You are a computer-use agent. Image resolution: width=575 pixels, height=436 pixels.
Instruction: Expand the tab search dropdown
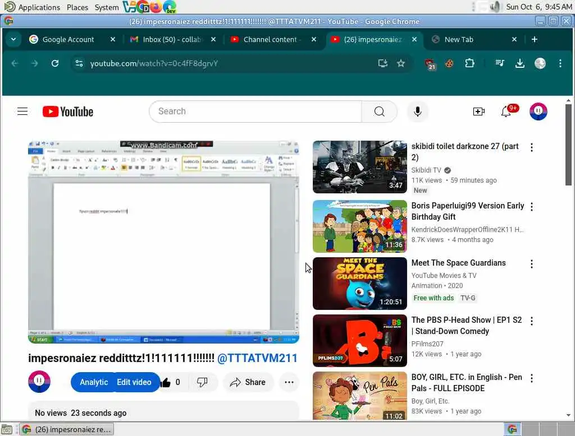[x=13, y=39]
